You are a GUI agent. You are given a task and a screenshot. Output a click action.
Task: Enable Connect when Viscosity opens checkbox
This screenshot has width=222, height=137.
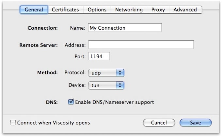(13, 123)
